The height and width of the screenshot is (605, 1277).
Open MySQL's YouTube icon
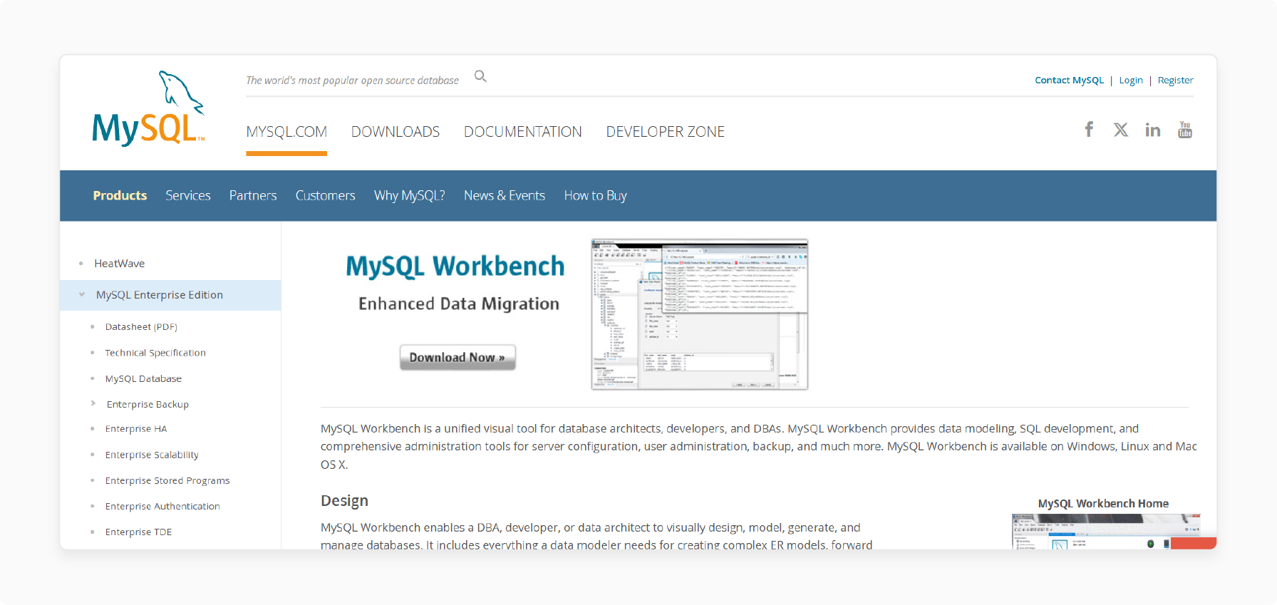coord(1185,129)
